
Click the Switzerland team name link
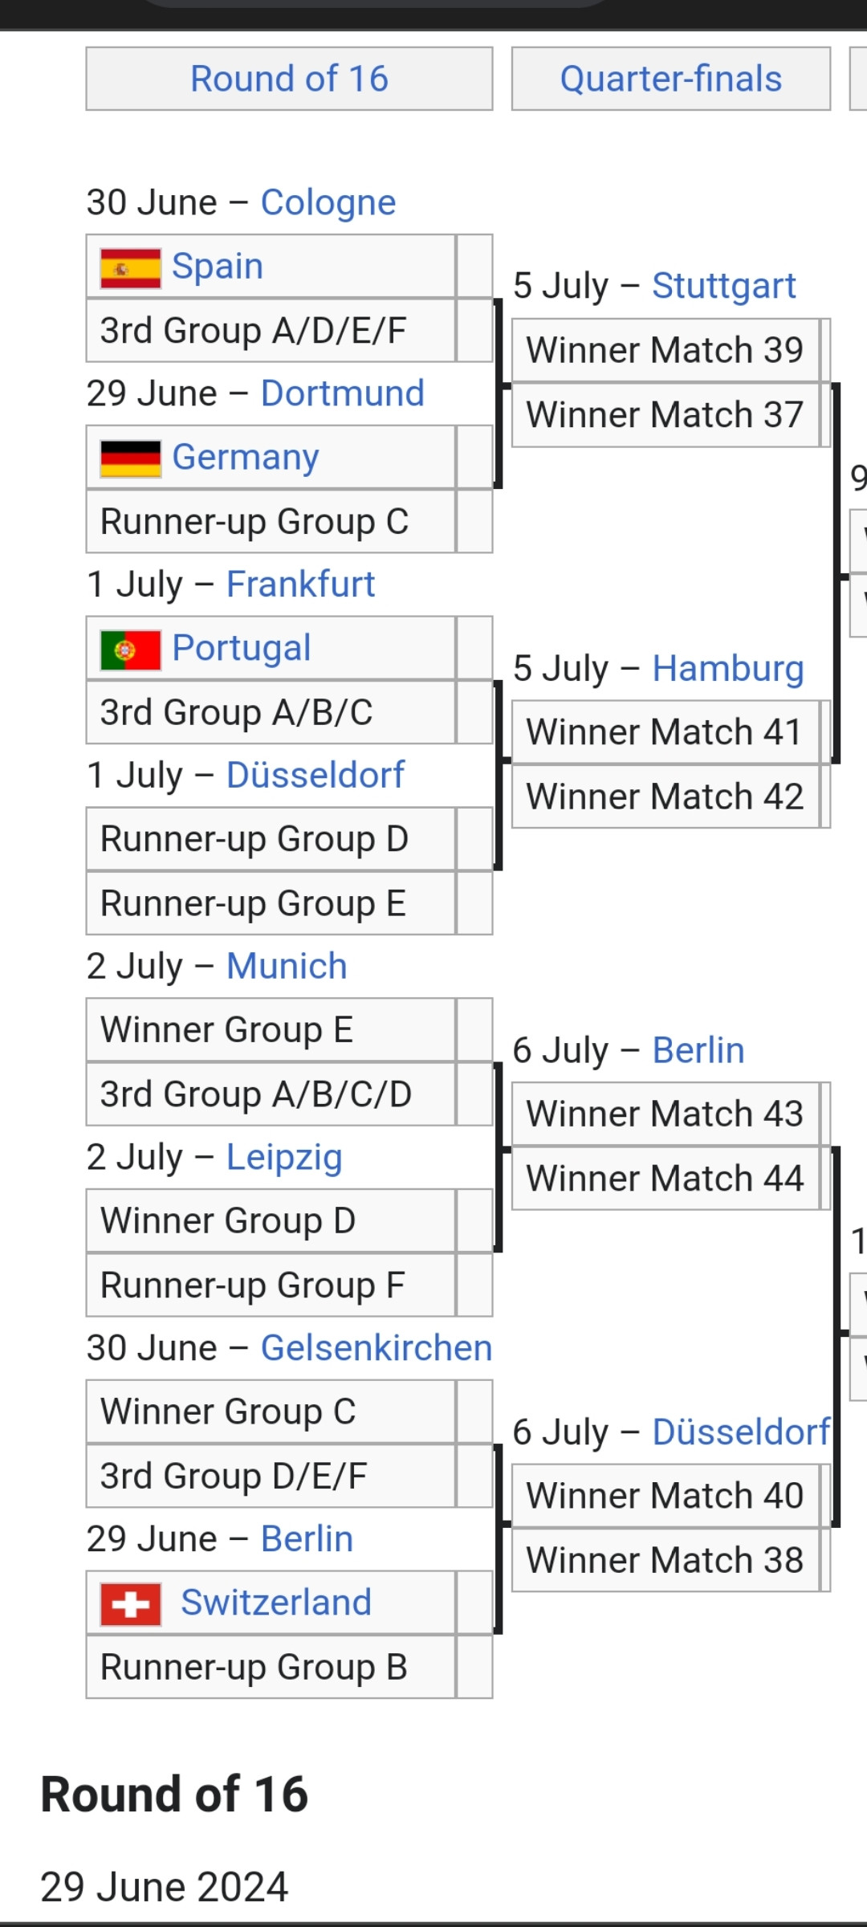click(x=276, y=1603)
